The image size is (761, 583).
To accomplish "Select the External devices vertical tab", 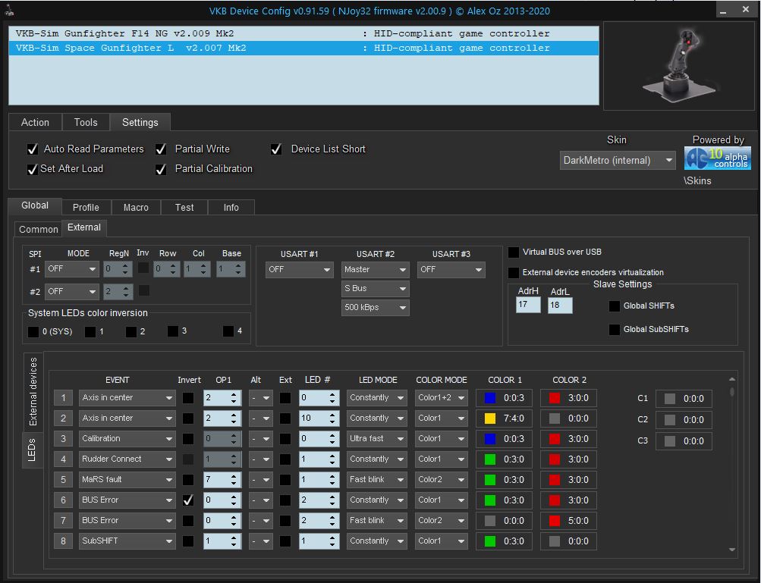I will (x=33, y=391).
